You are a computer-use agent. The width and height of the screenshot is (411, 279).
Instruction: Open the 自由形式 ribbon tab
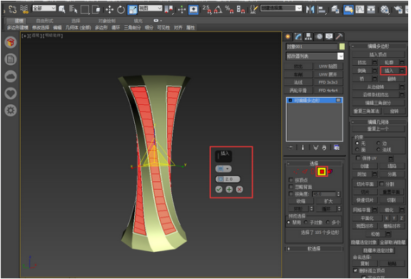pos(44,21)
